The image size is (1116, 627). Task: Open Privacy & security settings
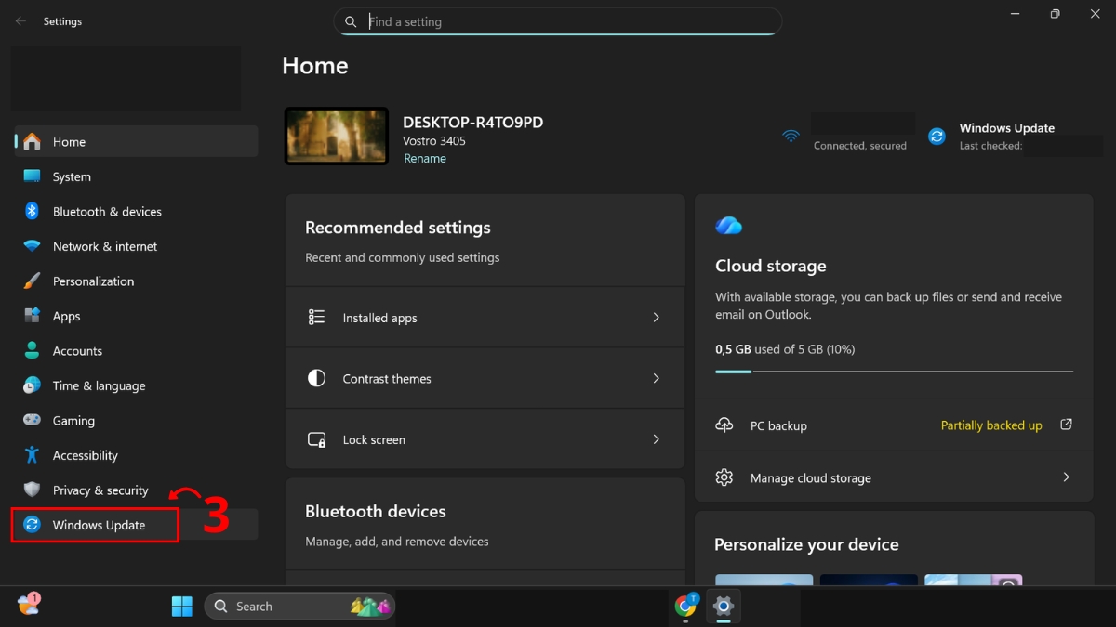click(x=32, y=490)
